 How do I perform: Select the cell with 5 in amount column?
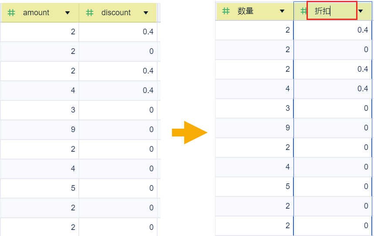coord(40,188)
